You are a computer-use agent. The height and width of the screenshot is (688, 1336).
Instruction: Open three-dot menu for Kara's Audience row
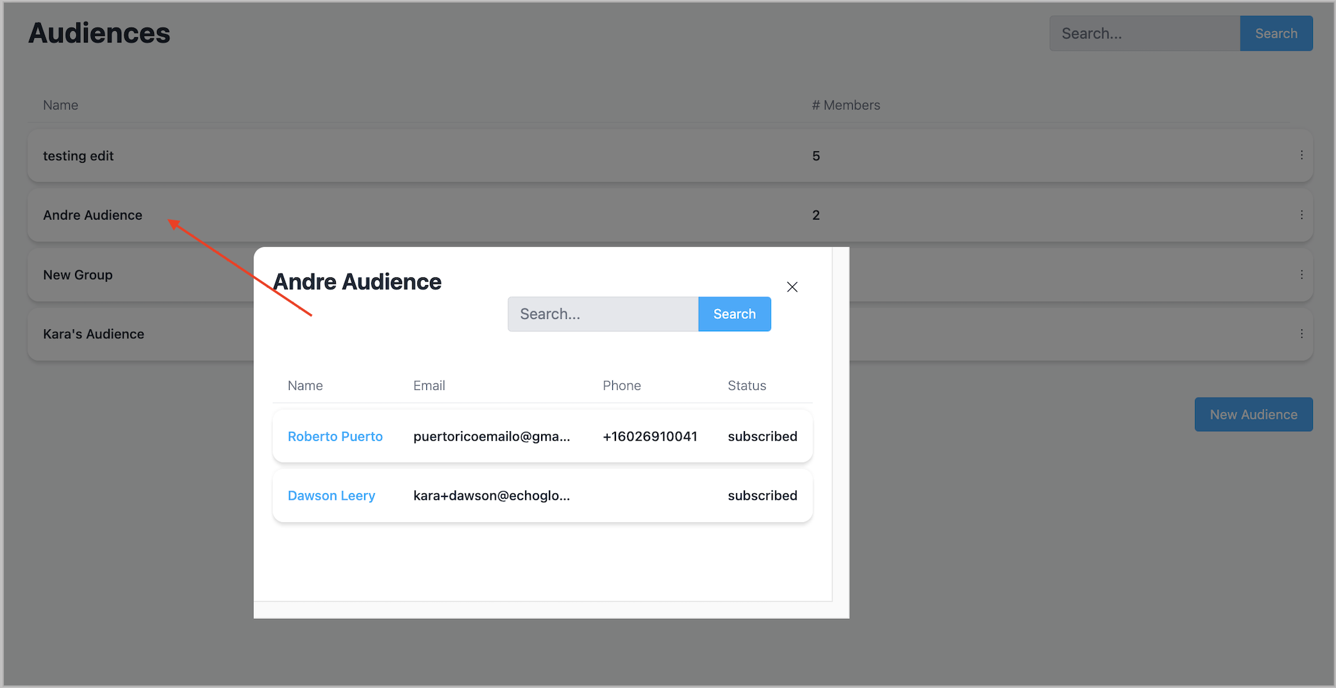(x=1301, y=334)
